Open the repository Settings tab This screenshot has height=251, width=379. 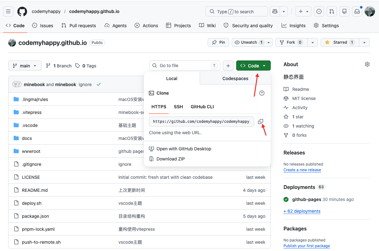click(326, 26)
